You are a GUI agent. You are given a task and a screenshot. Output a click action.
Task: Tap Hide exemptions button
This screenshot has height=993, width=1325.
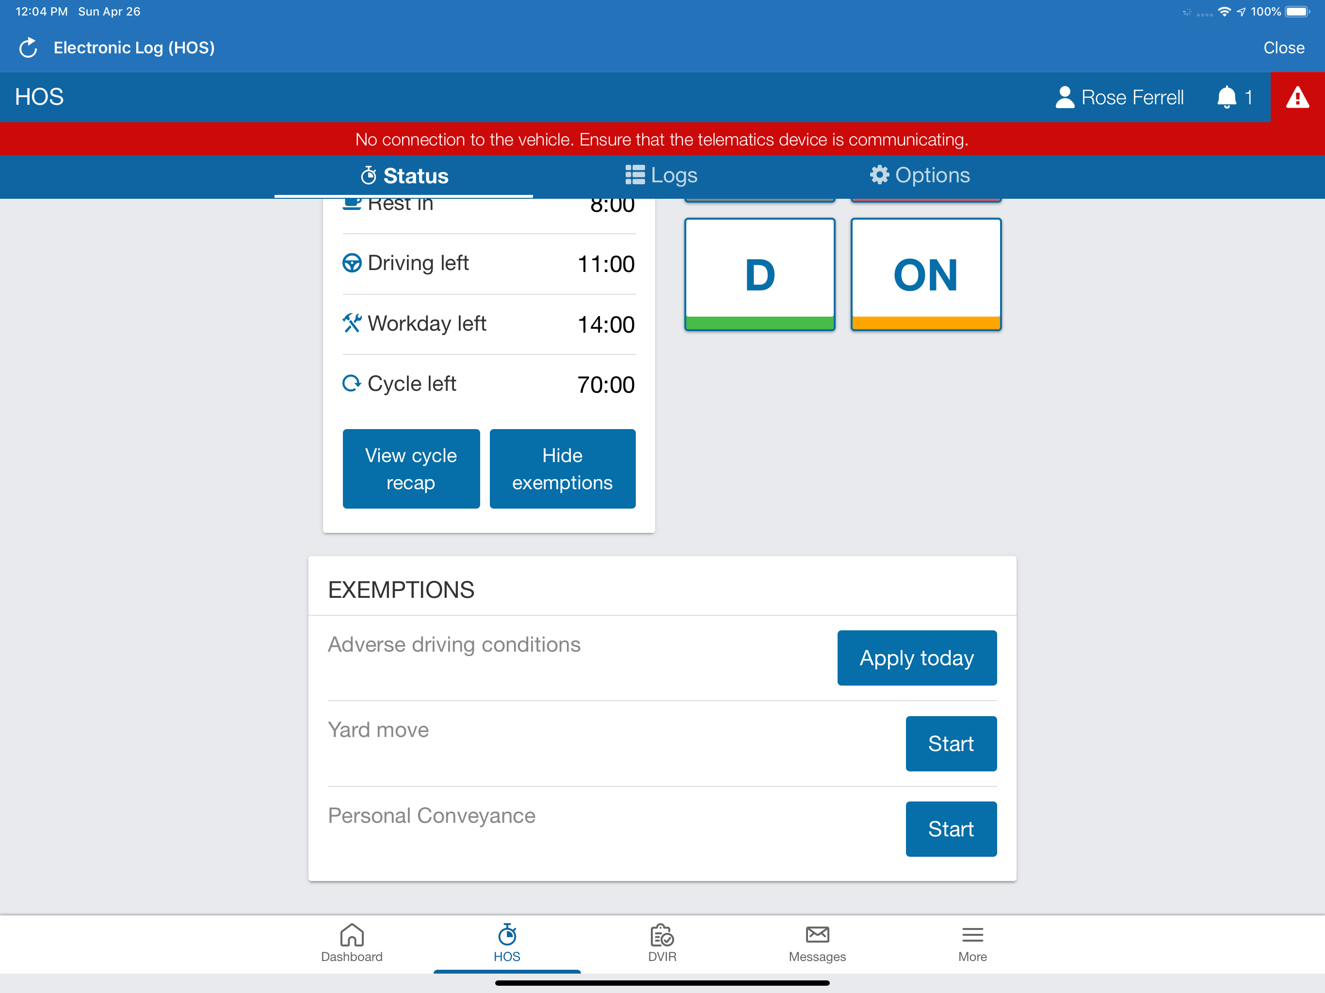563,469
